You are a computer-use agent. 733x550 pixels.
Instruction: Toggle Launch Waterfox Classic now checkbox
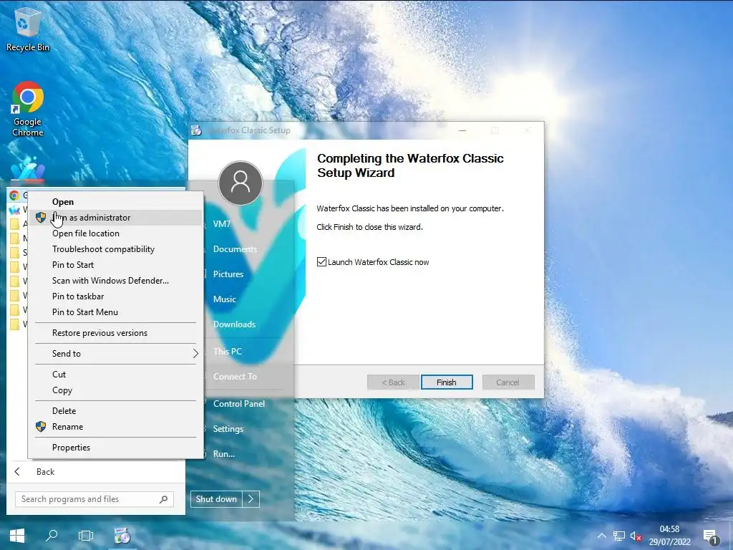click(x=321, y=262)
